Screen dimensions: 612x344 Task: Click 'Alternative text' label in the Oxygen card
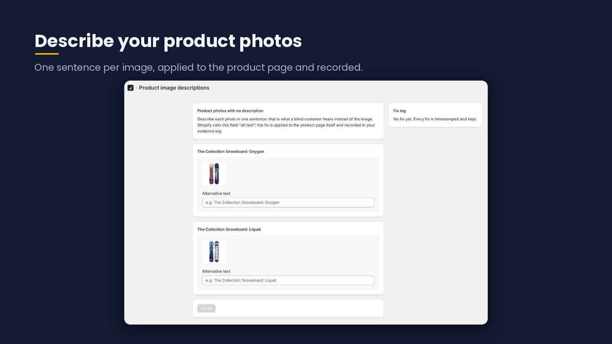pos(216,194)
